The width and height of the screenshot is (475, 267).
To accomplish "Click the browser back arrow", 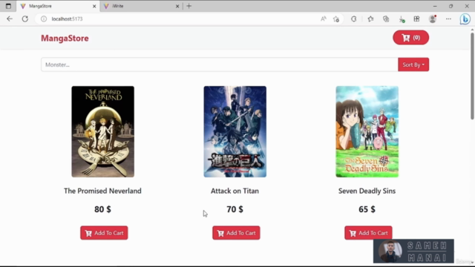I will (x=10, y=19).
